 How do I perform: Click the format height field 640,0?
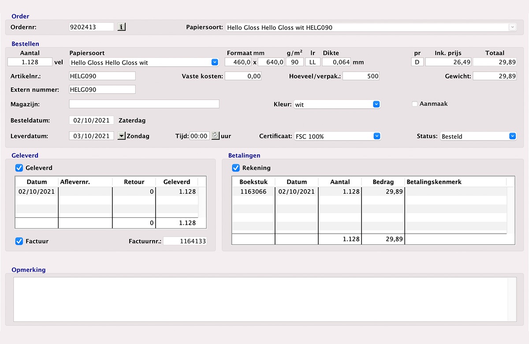tap(271, 62)
